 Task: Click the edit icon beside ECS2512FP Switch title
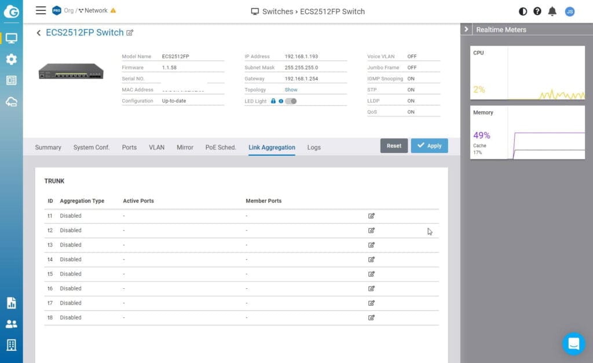(x=130, y=33)
